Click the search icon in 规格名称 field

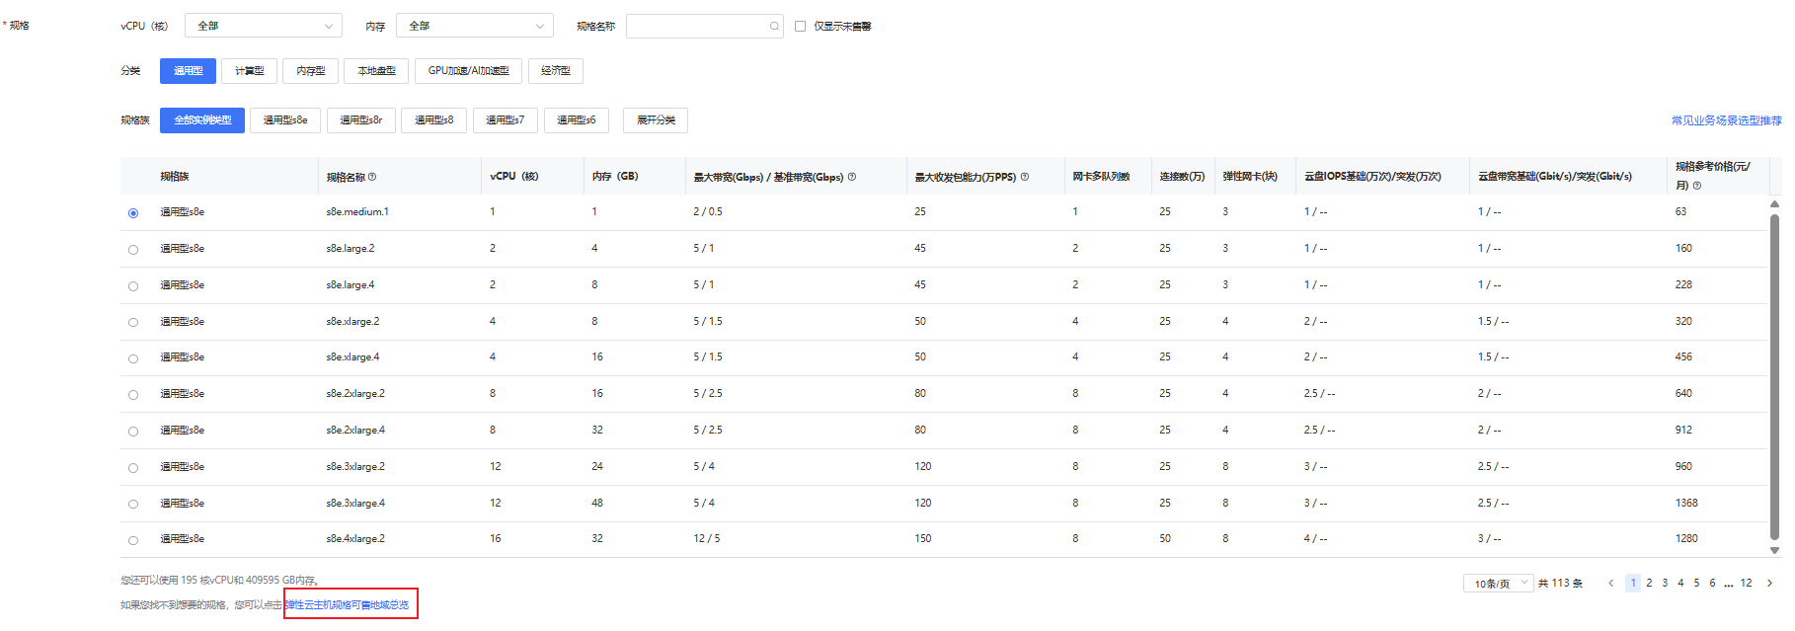(x=774, y=27)
